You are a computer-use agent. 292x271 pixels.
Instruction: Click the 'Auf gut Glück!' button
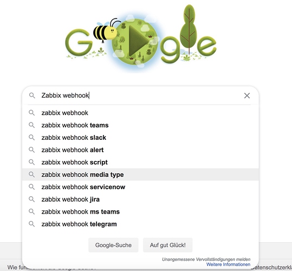click(167, 245)
